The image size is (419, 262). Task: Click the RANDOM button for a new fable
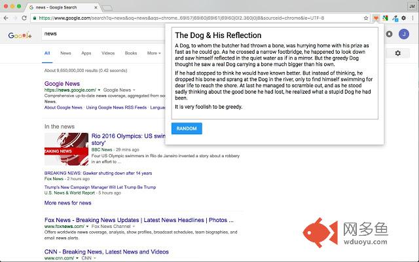click(187, 128)
